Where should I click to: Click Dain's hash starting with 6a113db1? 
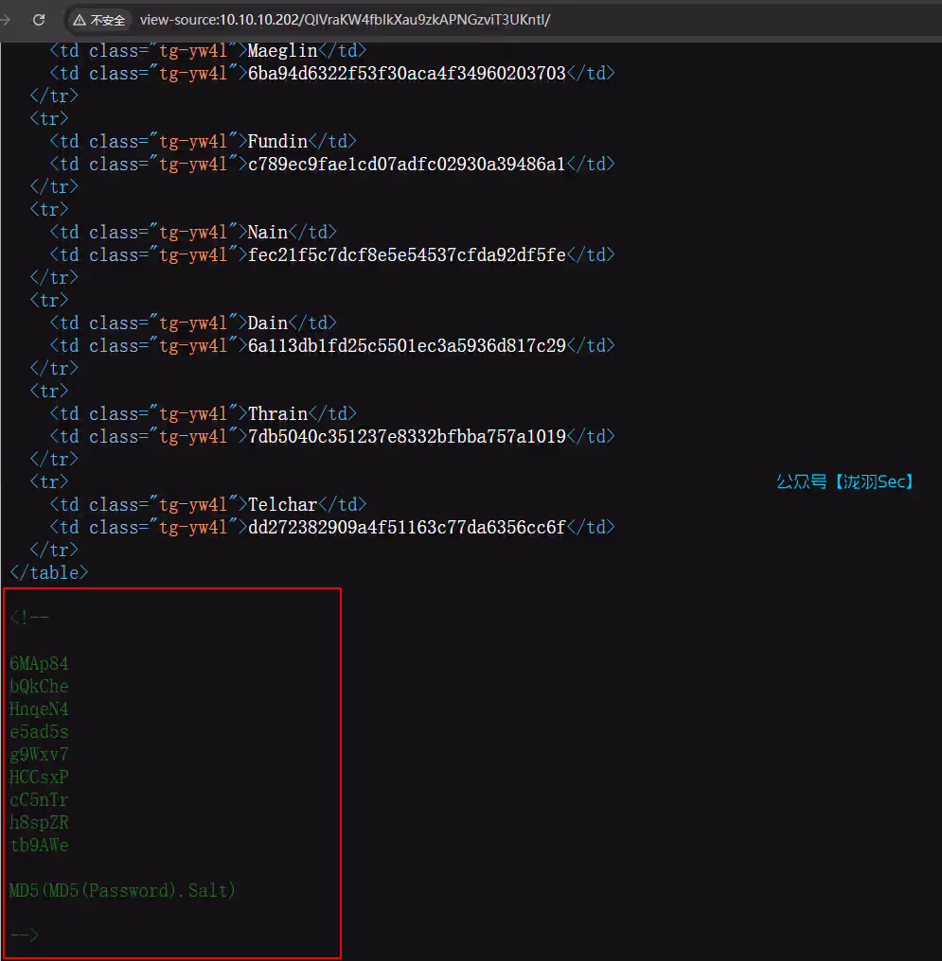point(406,345)
